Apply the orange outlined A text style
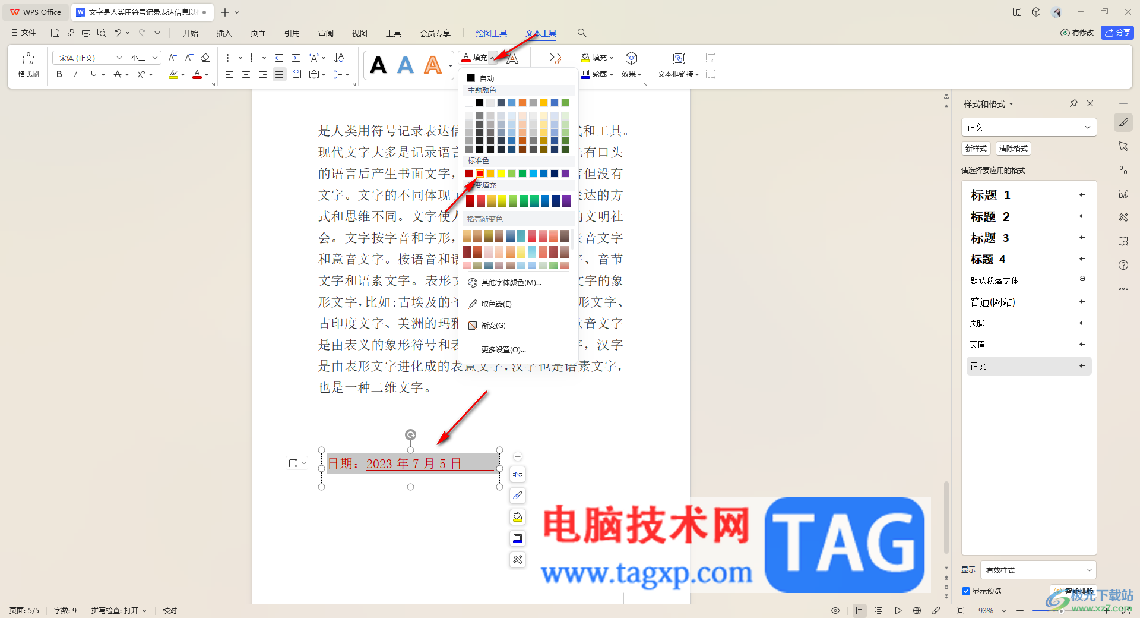This screenshot has width=1140, height=618. [x=433, y=65]
